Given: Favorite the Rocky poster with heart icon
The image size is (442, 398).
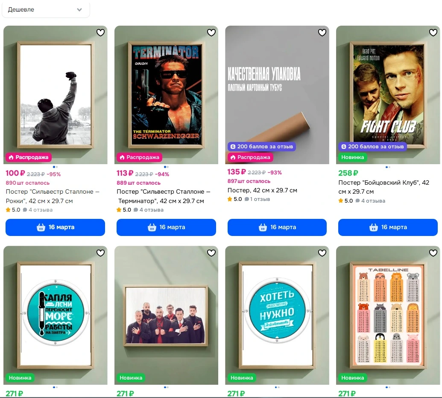Looking at the screenshot, I should click(100, 33).
